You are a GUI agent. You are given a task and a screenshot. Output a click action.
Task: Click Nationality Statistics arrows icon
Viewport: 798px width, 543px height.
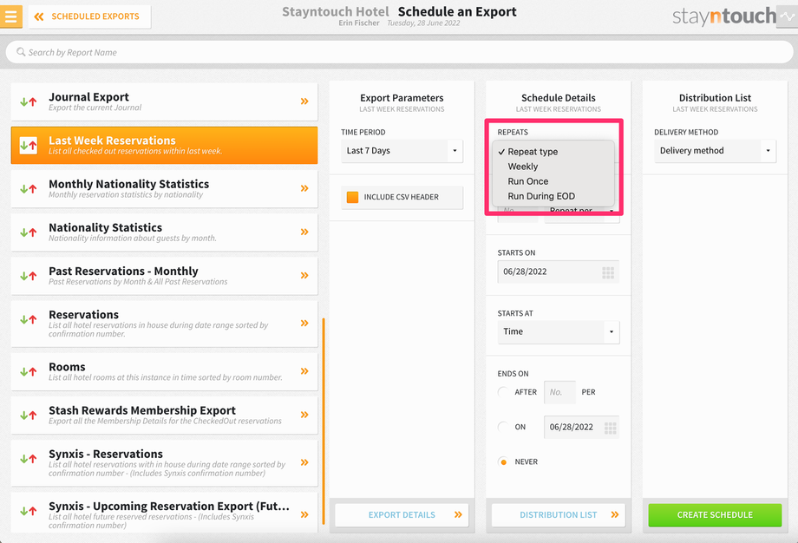pyautogui.click(x=29, y=232)
